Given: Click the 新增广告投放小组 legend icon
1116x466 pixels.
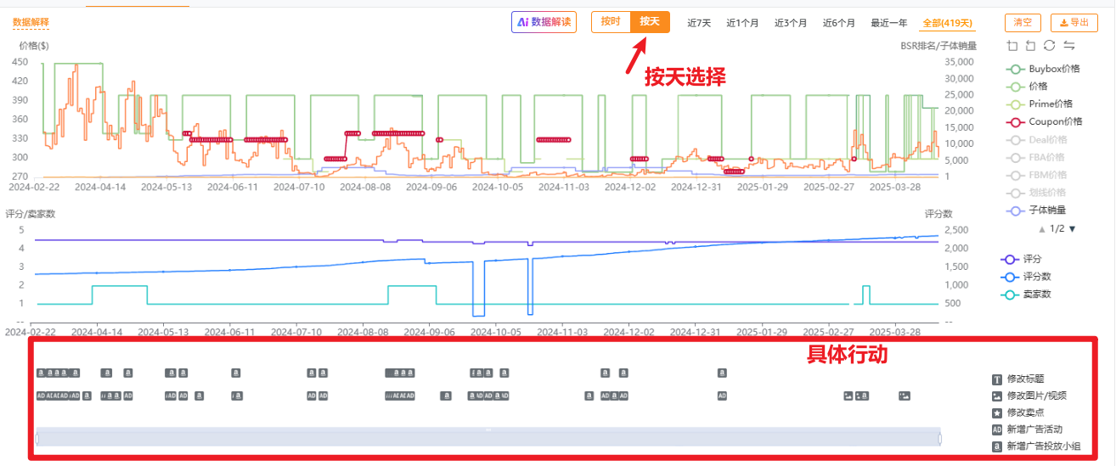Looking at the screenshot, I should coord(997,446).
